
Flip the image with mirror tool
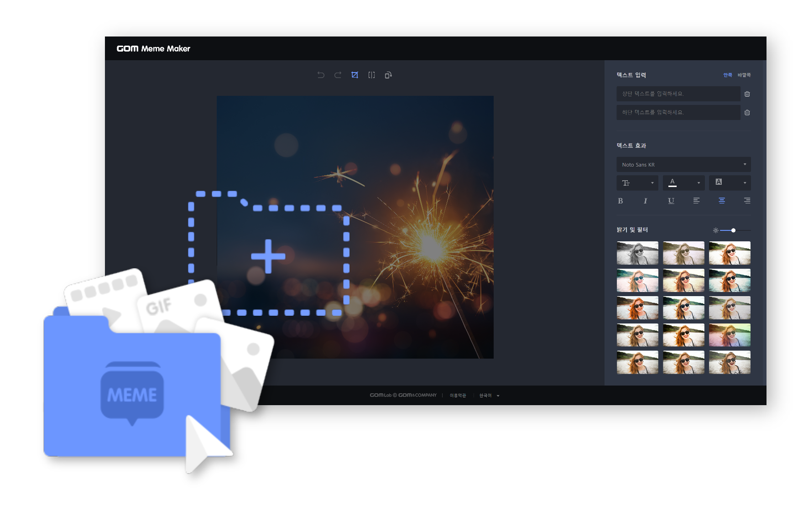coord(371,75)
